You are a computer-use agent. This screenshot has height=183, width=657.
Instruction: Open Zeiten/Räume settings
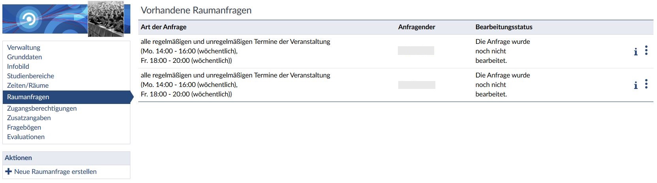tap(28, 85)
